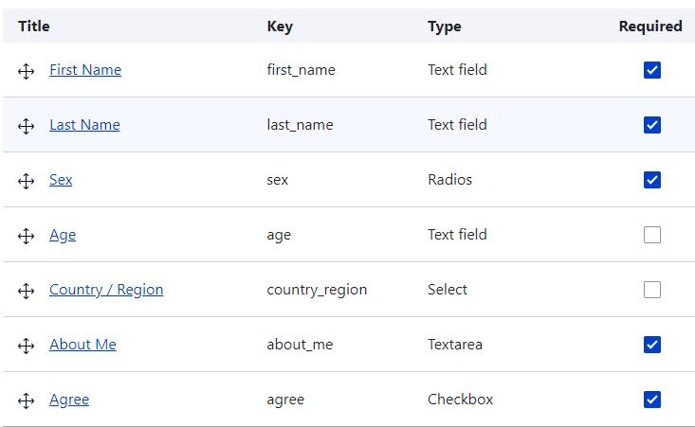The image size is (695, 427).
Task: Open the About Me element link
Action: (82, 345)
